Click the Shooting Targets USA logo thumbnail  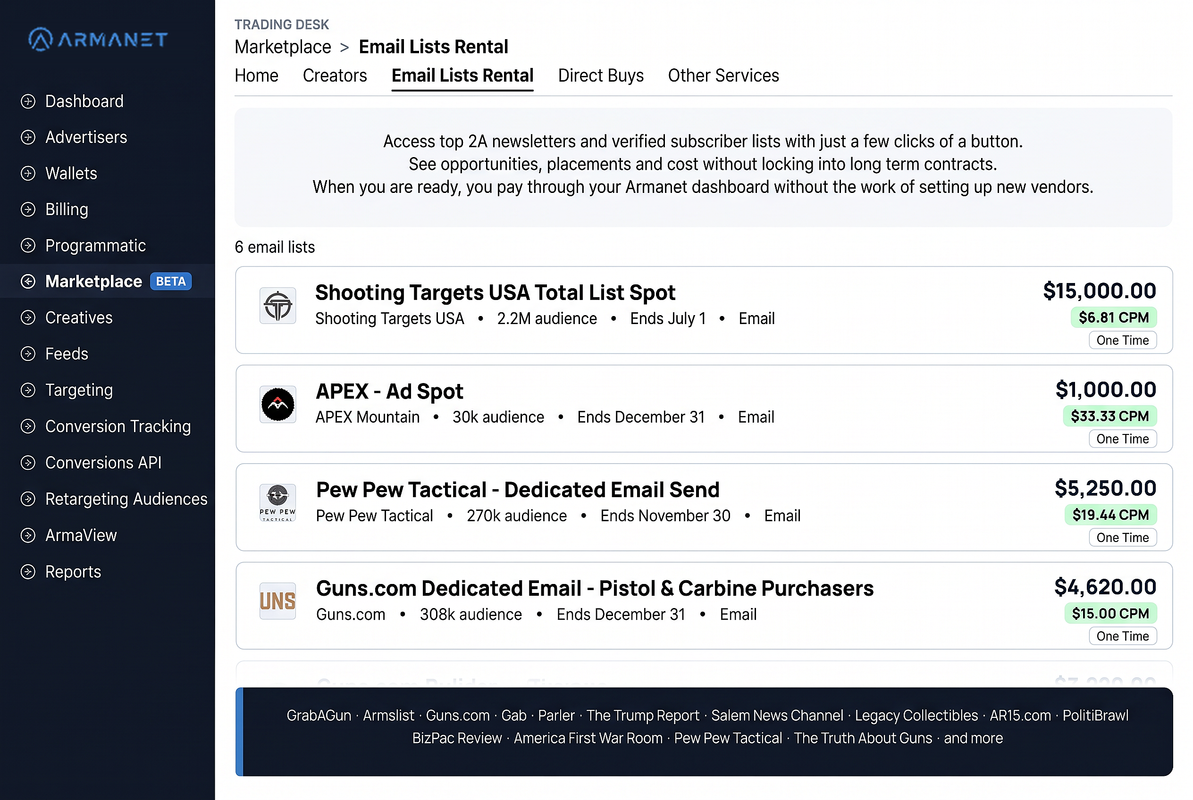tap(277, 306)
